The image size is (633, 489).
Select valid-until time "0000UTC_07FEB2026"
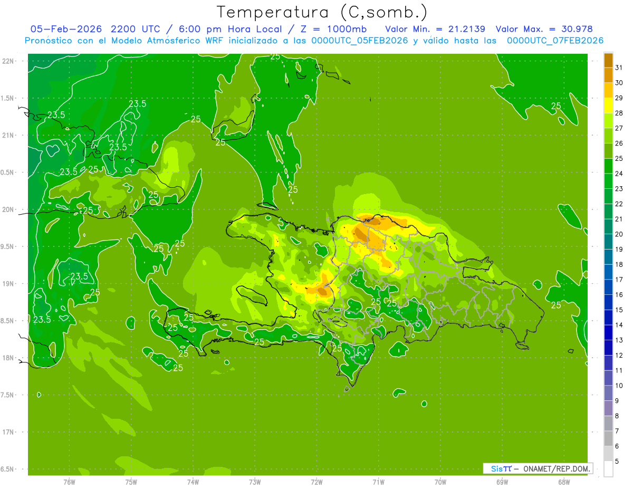pos(555,41)
